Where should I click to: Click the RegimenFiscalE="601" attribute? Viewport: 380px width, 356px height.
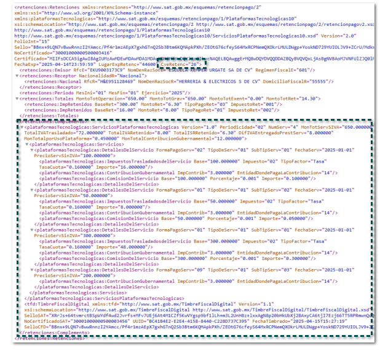[x=283, y=70]
